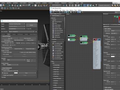
Task: Open the Denoising Mode dropdown
Action: coord(16,60)
